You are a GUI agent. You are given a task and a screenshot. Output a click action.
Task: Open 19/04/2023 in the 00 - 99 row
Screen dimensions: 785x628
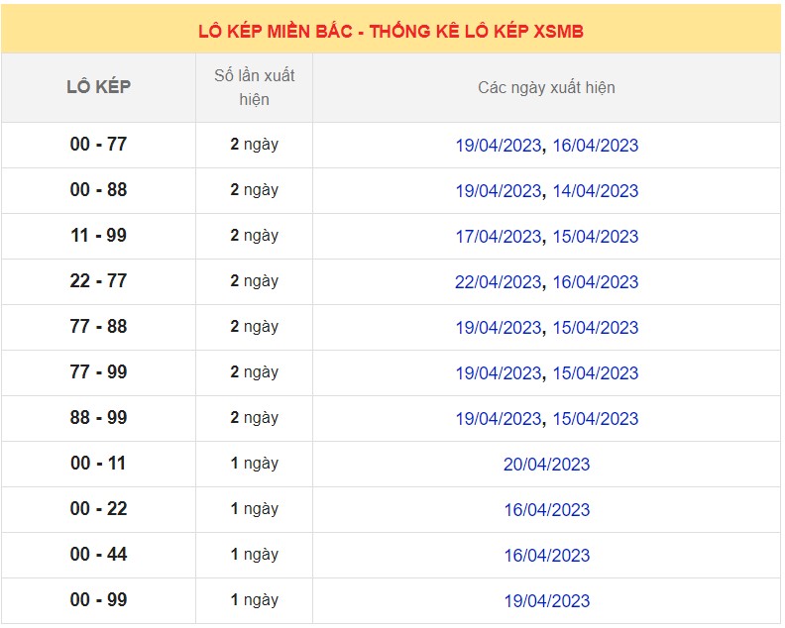coord(546,601)
